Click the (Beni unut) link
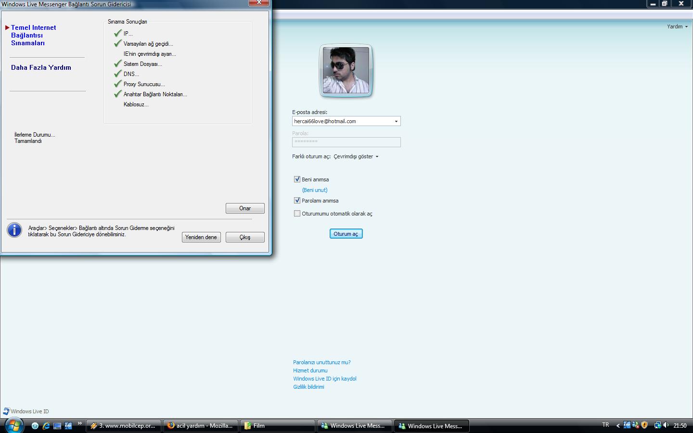This screenshot has height=433, width=693. (x=315, y=190)
